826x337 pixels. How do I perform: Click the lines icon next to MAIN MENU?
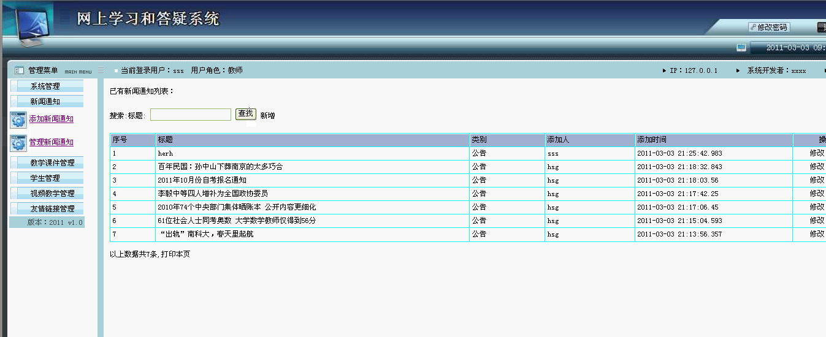tap(101, 70)
